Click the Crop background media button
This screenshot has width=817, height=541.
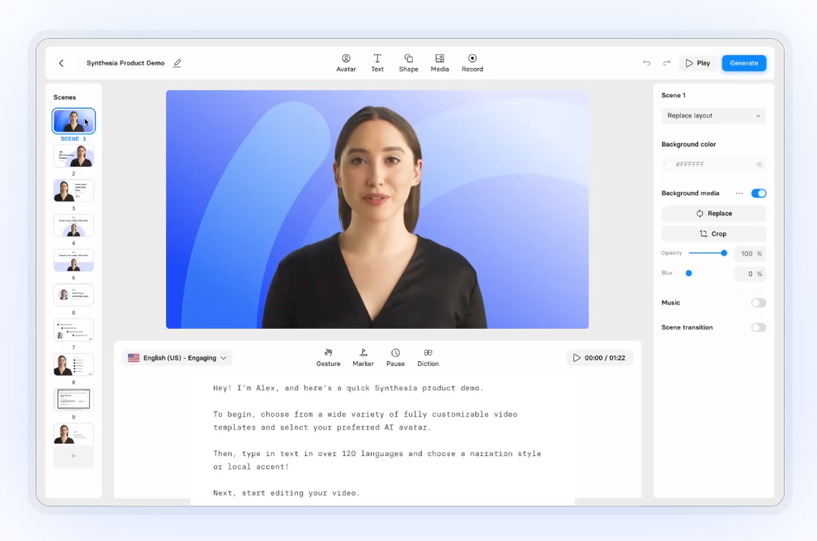[713, 233]
